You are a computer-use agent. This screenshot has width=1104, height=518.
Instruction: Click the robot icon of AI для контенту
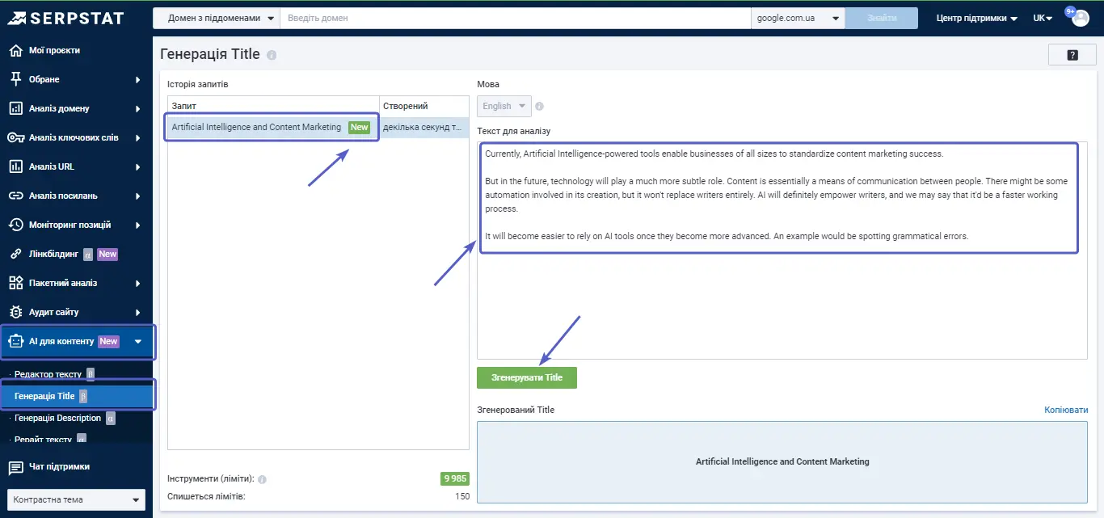pyautogui.click(x=15, y=341)
